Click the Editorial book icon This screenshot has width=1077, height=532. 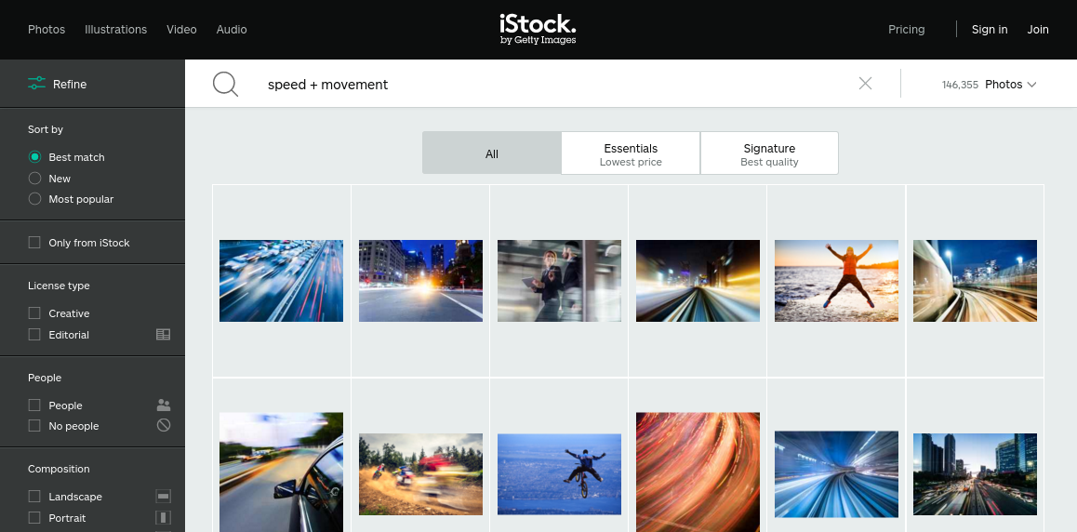point(163,334)
